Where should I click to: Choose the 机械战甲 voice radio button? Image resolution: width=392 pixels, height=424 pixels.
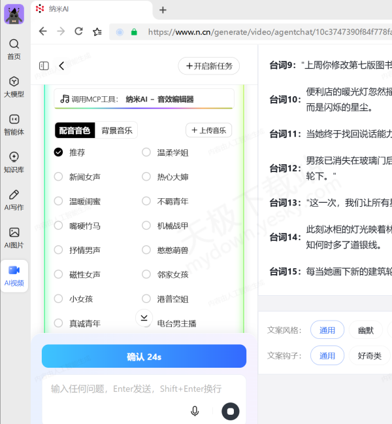click(x=146, y=226)
